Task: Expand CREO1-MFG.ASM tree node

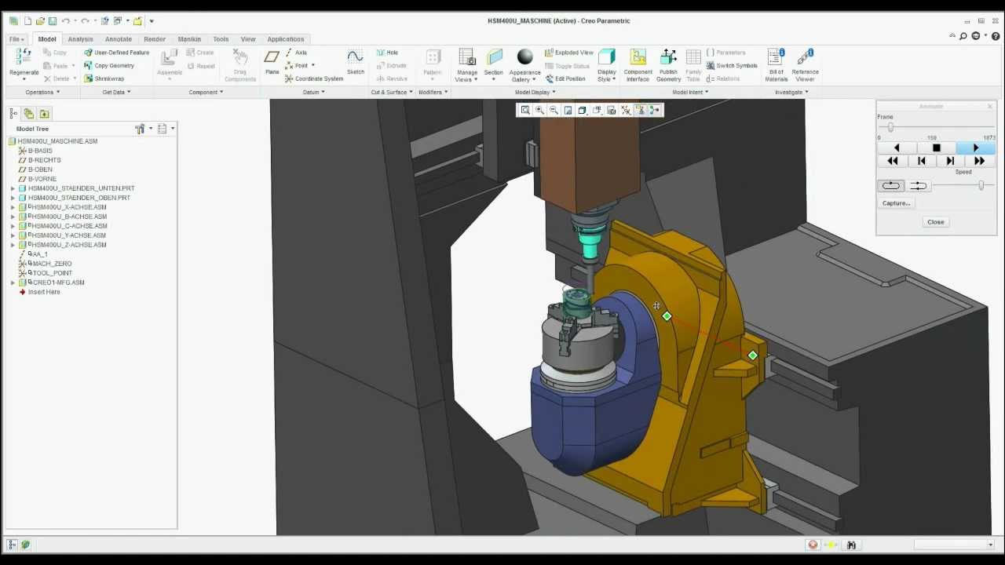Action: tap(13, 282)
